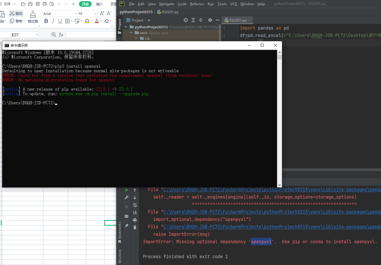This screenshot has height=265, width=381.
Task: Click the Format Painter brush in WPS
Action: 33,14
